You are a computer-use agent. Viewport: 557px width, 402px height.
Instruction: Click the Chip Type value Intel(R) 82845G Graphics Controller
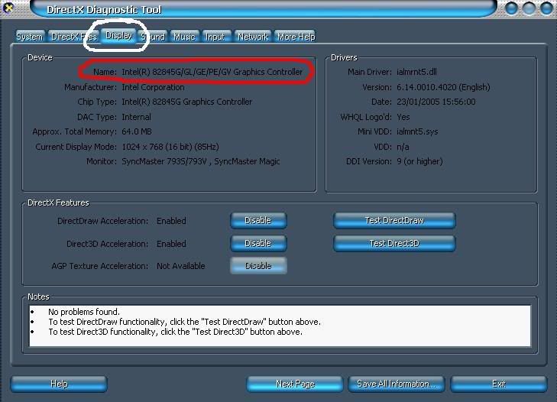[187, 102]
